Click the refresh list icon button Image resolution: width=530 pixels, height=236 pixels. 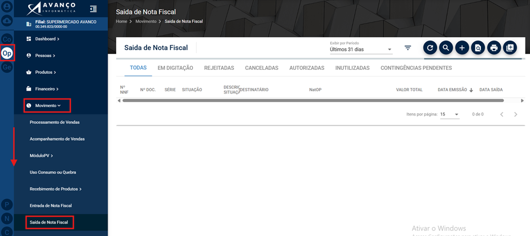click(430, 48)
